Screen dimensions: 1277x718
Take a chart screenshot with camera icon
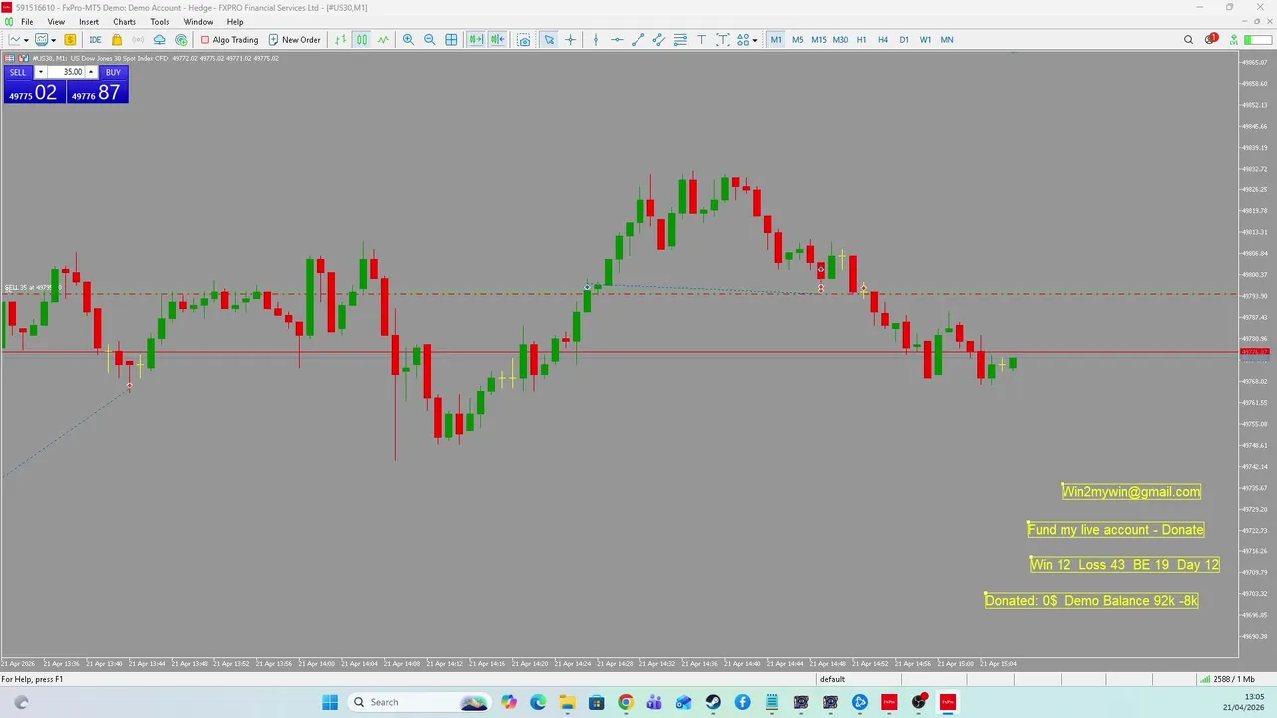coord(524,40)
